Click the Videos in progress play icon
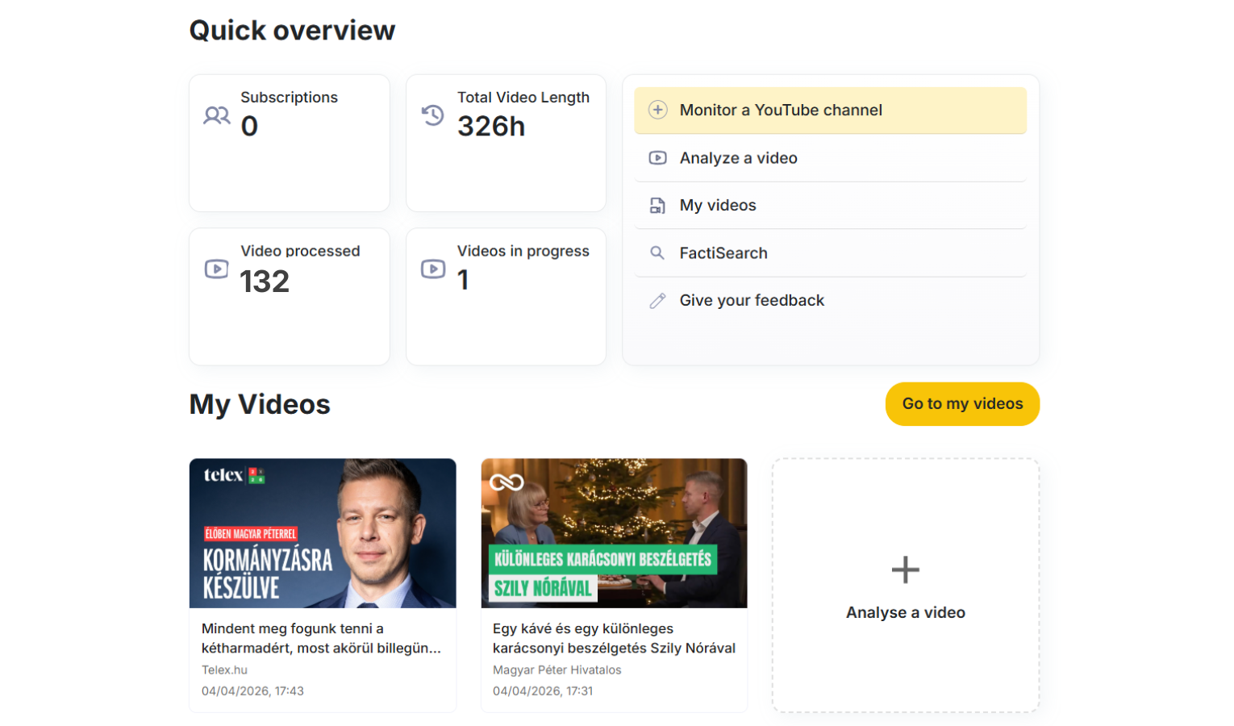The image size is (1234, 726). click(x=433, y=269)
